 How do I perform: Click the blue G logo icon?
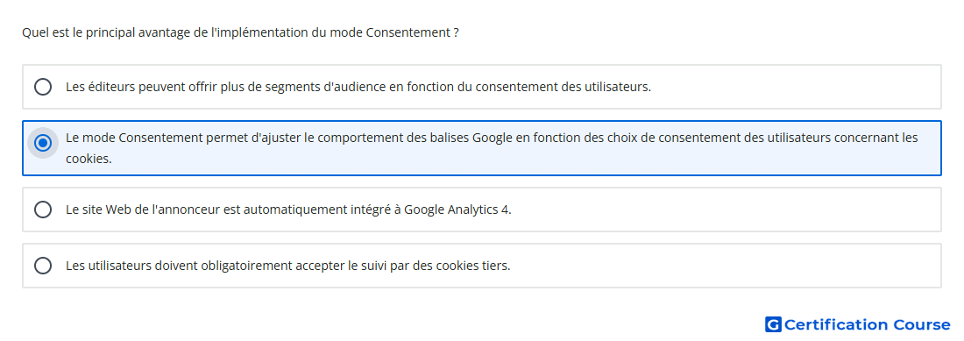pyautogui.click(x=773, y=324)
